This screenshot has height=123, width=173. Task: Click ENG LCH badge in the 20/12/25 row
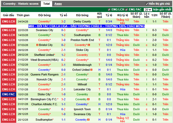pyautogui.click(x=8, y=120)
